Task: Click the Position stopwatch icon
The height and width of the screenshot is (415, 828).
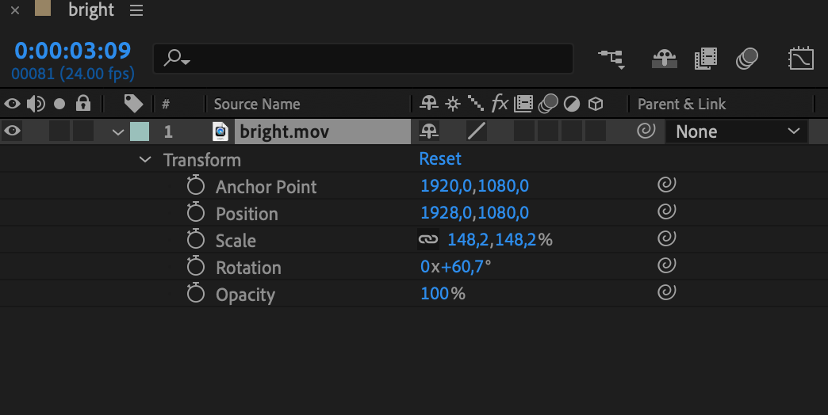Action: [196, 213]
